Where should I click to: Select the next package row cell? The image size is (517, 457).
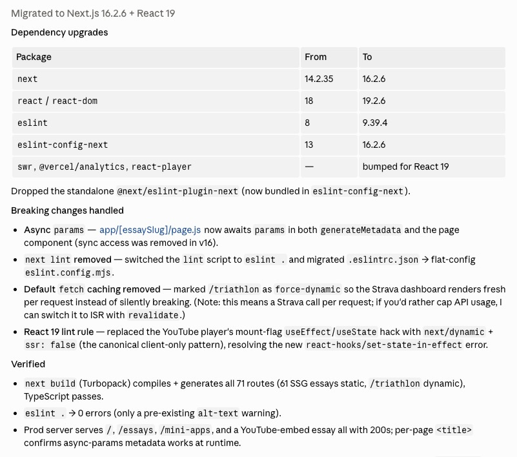156,79
